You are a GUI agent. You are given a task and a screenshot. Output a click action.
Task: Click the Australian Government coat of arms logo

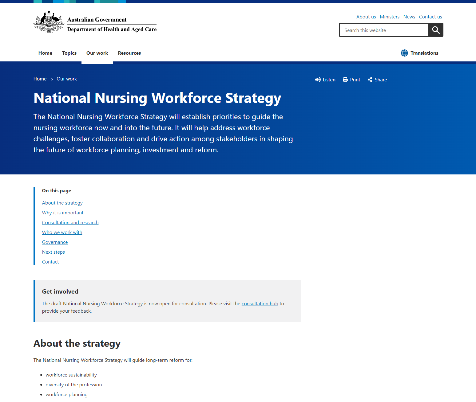tap(49, 22)
